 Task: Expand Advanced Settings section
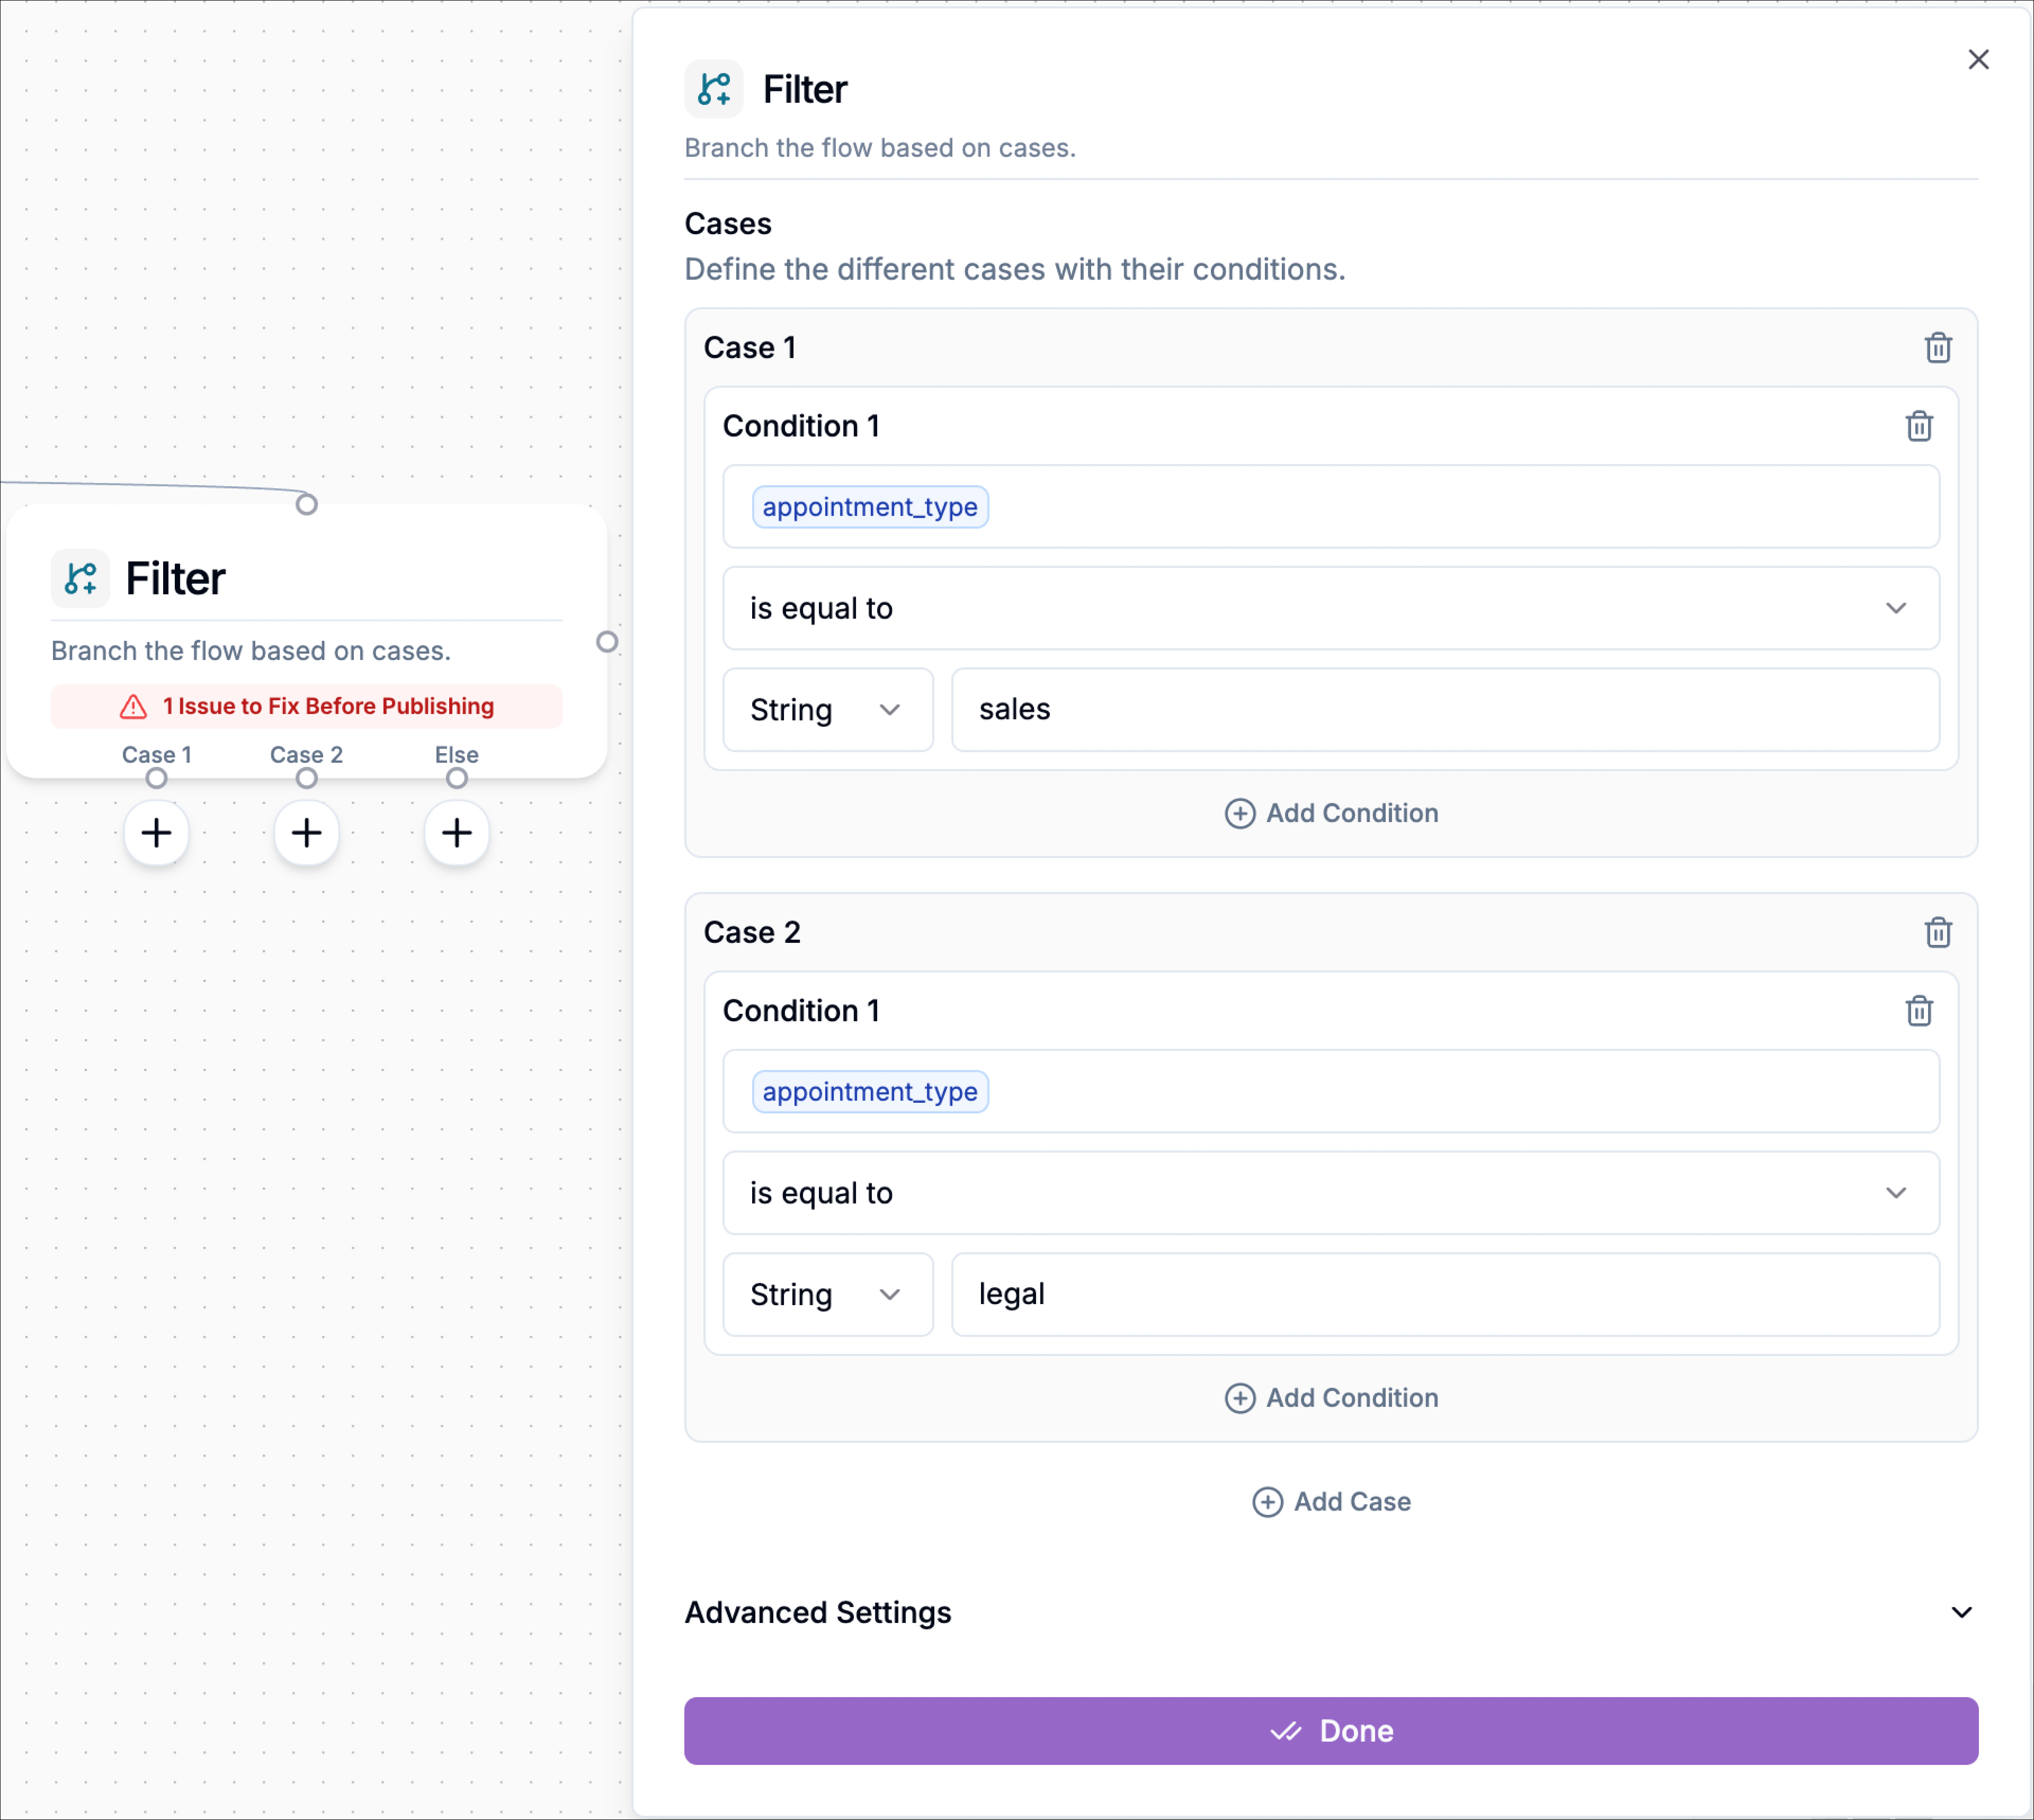[x=1330, y=1612]
